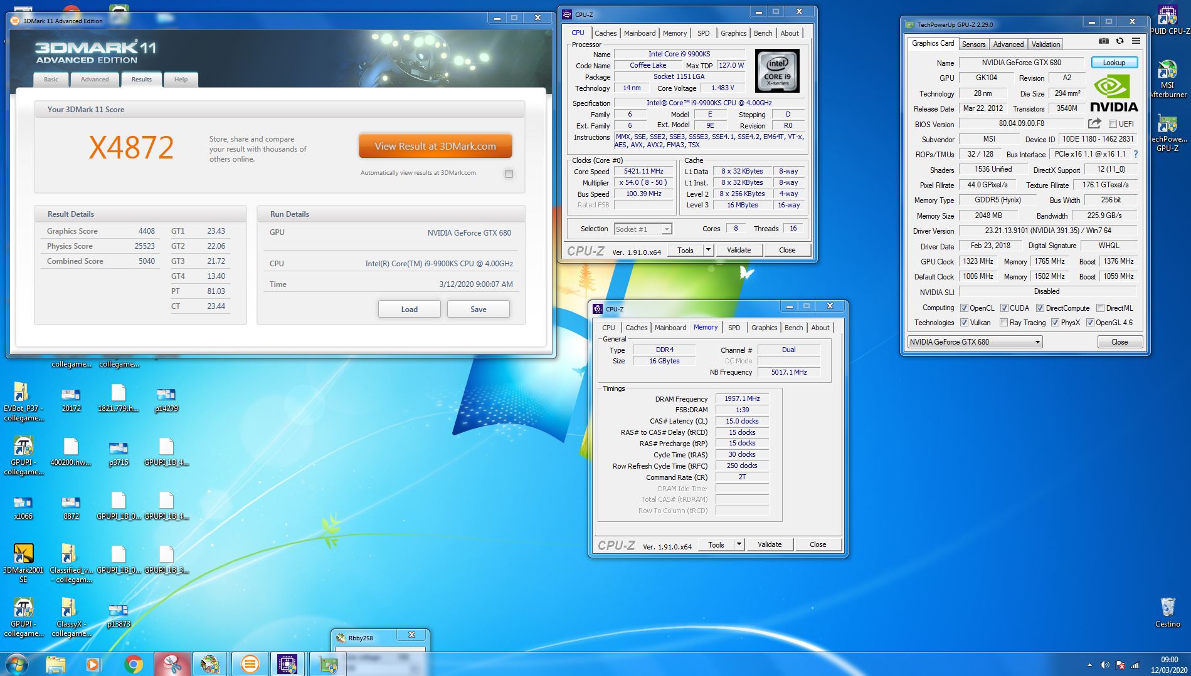
Task: Open the x1066 desktop file
Action: point(23,507)
